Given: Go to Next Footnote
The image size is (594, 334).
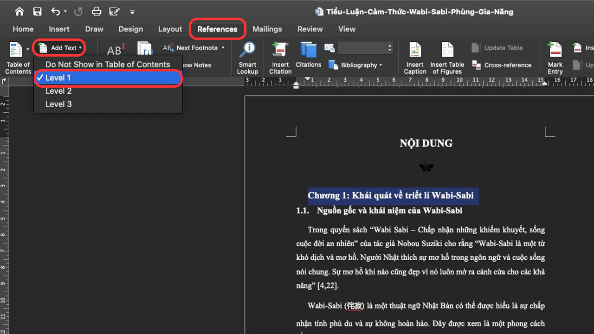Looking at the screenshot, I should tap(190, 48).
